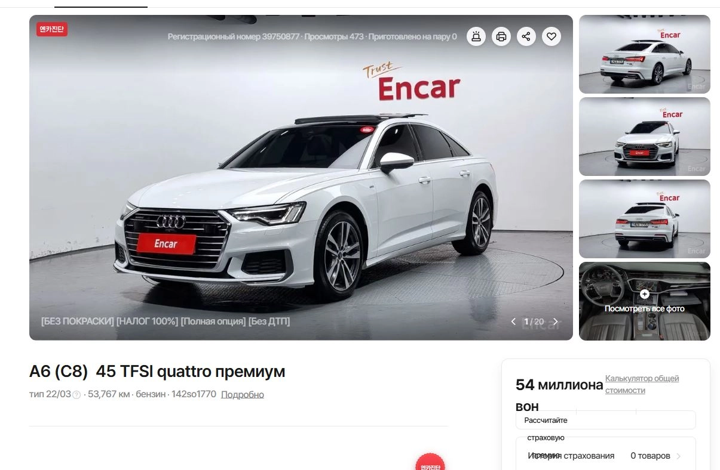720x470 pixels.
Task: Open Калькулятор общей стоимости link
Action: 642,384
